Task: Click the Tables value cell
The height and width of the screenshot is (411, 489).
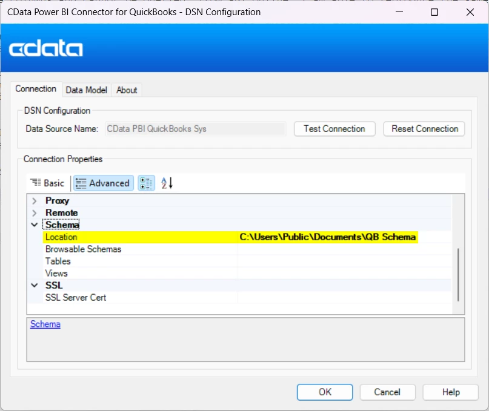Action: tap(345, 261)
